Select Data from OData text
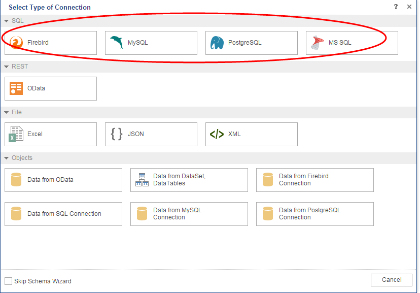The width and height of the screenshot is (420, 293). 50,180
